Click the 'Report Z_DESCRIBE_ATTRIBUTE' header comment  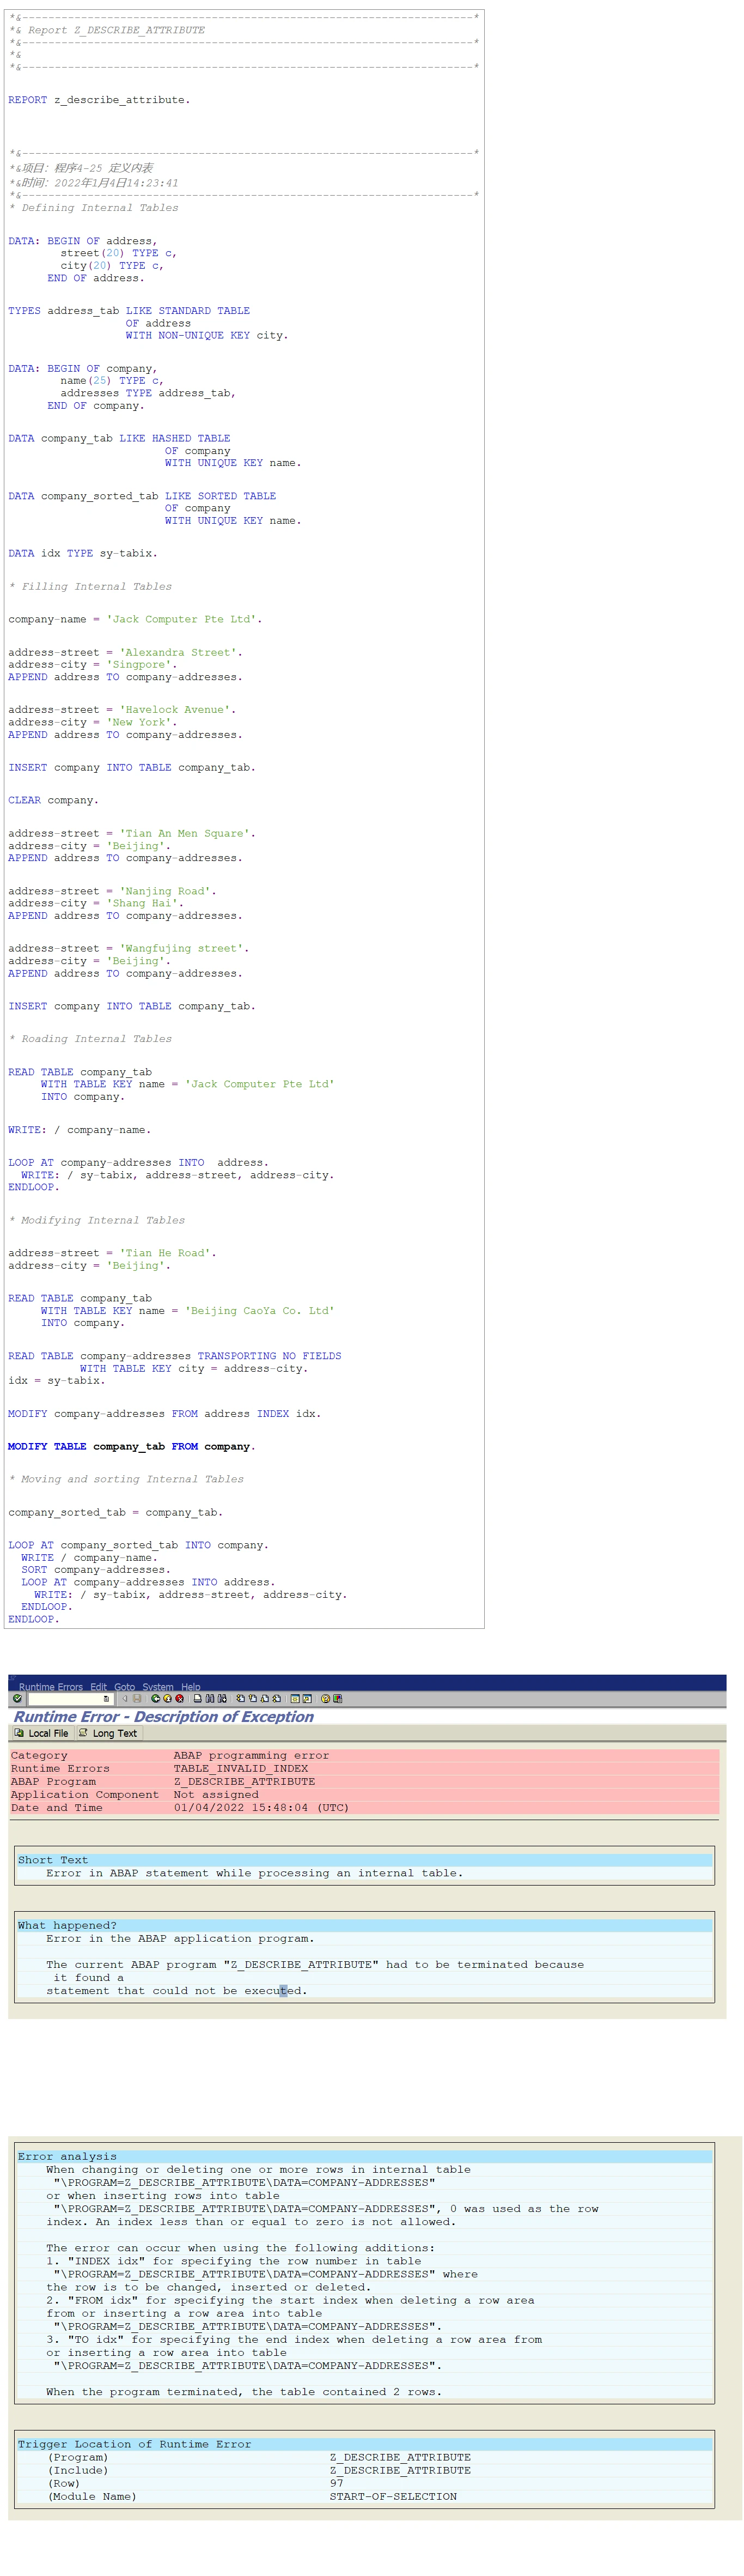pyautogui.click(x=107, y=30)
